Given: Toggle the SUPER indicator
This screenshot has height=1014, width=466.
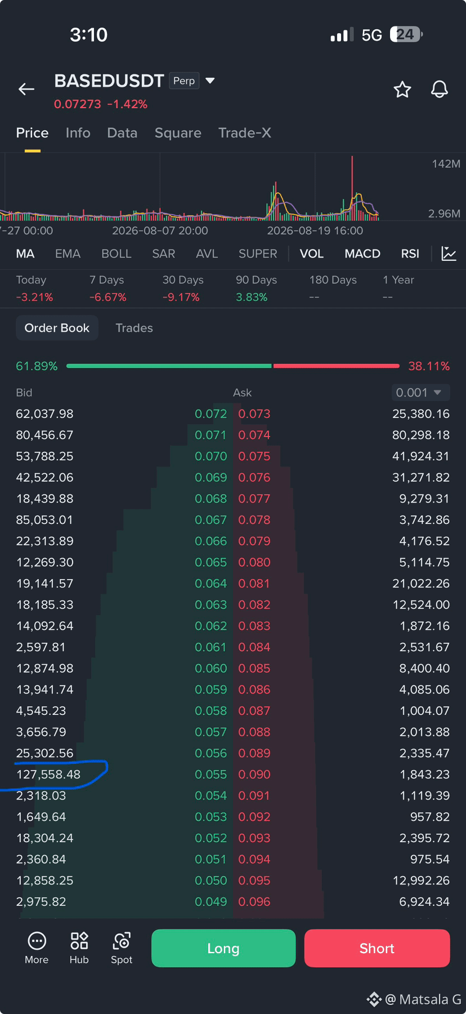Looking at the screenshot, I should pos(258,253).
